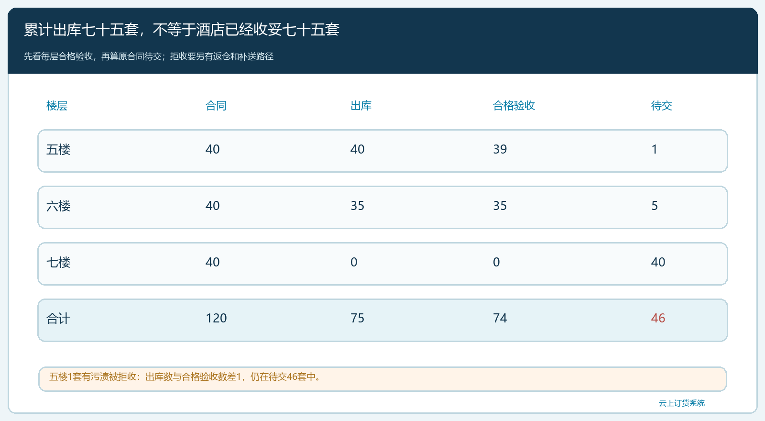765x421 pixels.
Task: Click total 合格验收 value 74
Action: pyautogui.click(x=500, y=318)
